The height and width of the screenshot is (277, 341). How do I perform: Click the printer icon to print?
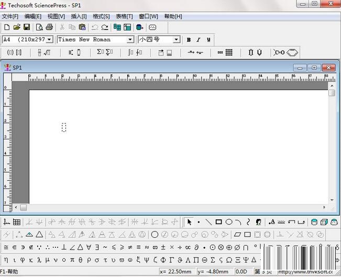coord(49,27)
